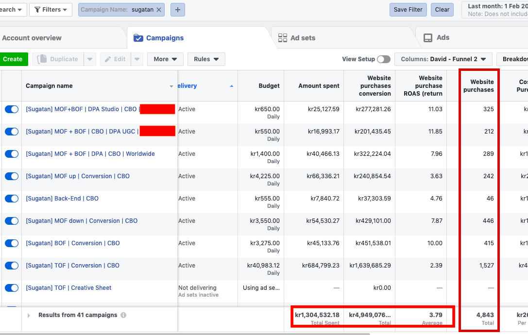Click the Ads tab square icon

coord(427,38)
